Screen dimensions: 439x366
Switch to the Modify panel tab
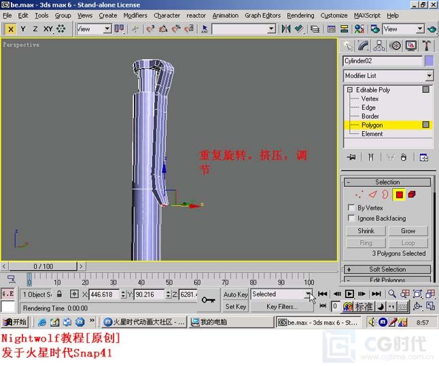click(363, 46)
